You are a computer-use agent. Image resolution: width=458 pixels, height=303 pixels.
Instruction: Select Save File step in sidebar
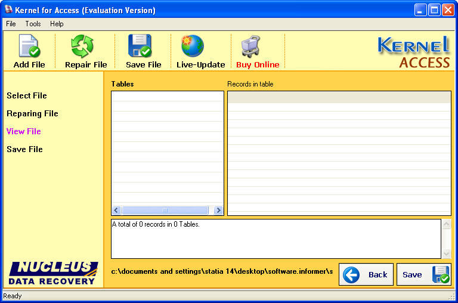coord(25,149)
